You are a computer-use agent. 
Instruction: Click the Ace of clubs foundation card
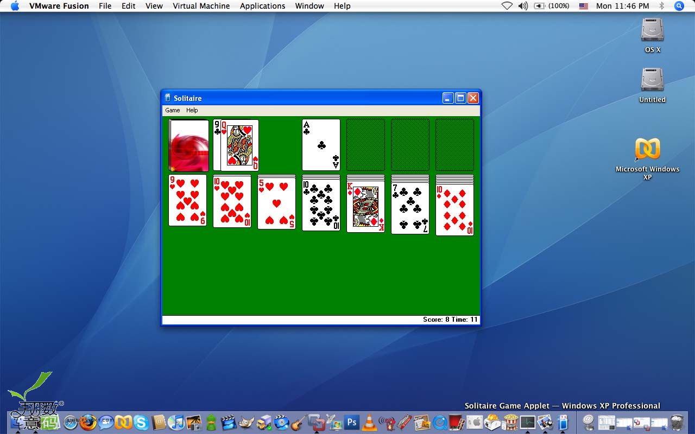click(x=321, y=145)
